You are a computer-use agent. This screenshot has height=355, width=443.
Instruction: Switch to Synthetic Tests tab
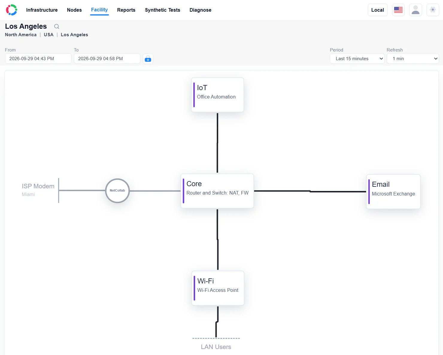click(163, 10)
